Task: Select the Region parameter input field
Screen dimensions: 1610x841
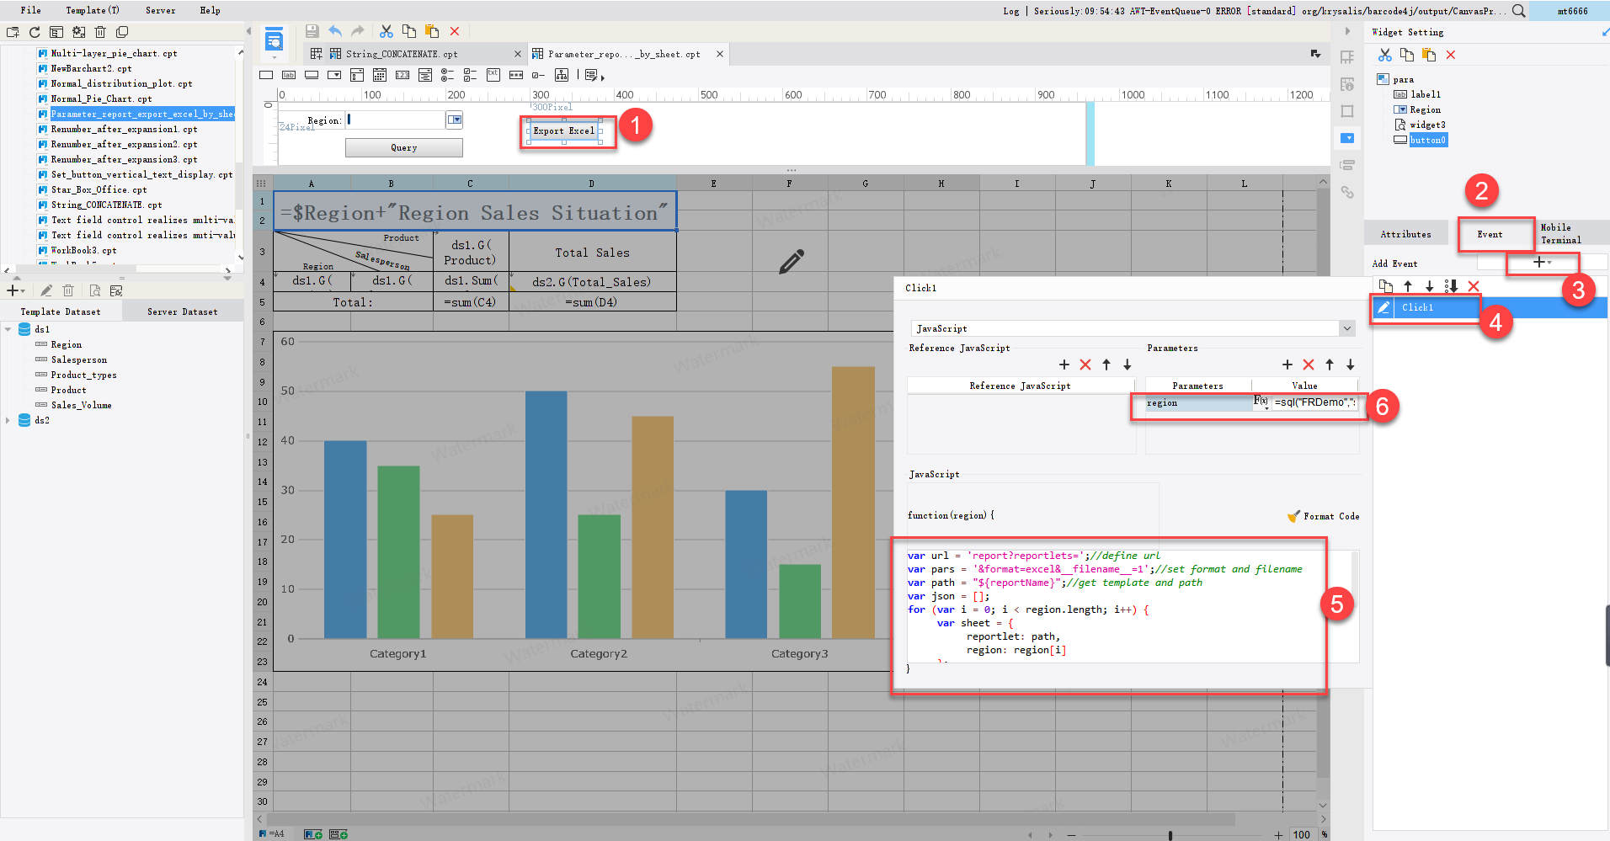Action: click(396, 120)
